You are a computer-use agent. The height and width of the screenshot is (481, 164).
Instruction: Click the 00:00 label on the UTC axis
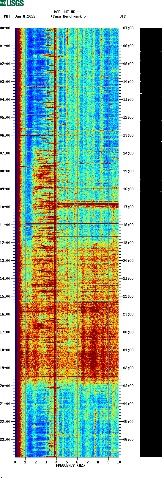pyautogui.click(x=128, y=332)
